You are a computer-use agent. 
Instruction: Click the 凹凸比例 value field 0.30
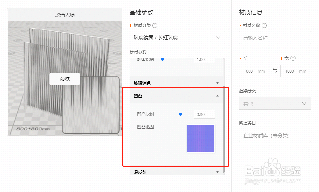205,114
